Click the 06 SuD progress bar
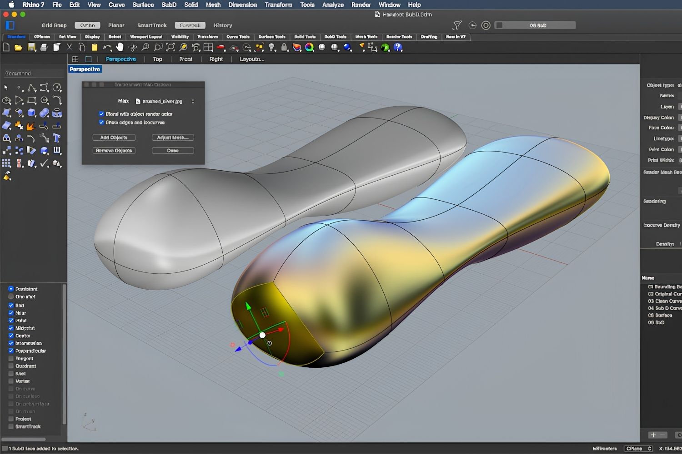This screenshot has height=454, width=682. click(x=535, y=25)
